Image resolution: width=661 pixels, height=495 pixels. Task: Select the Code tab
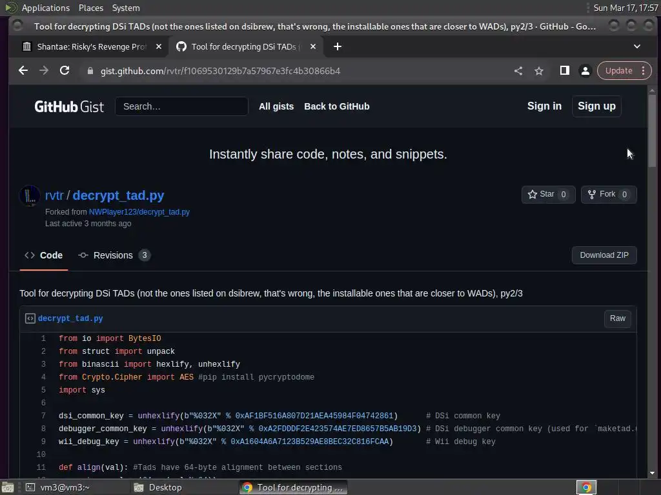pos(43,255)
